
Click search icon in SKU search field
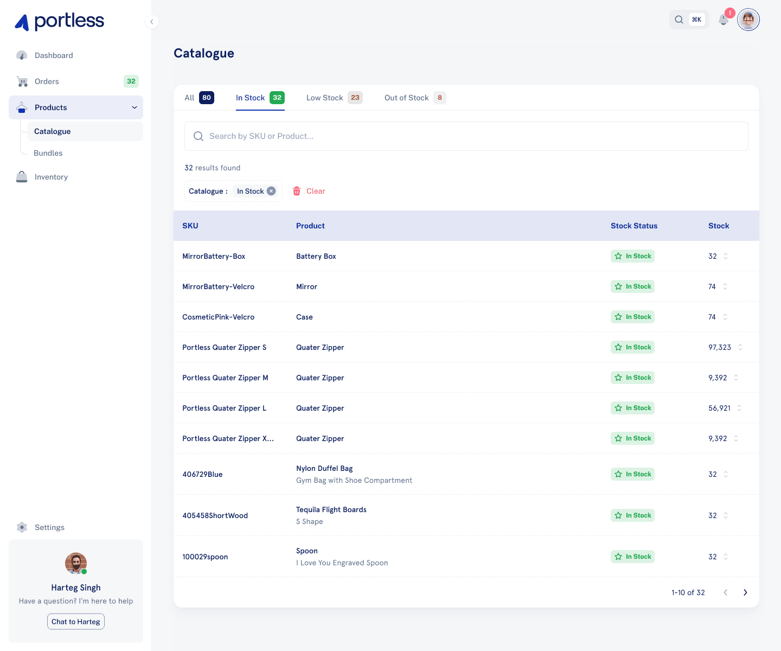pyautogui.click(x=199, y=136)
